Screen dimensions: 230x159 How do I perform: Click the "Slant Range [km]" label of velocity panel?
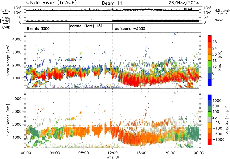click(x=8, y=120)
